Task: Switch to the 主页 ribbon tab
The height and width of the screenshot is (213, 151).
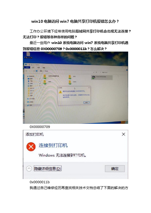Action: coord(33,67)
